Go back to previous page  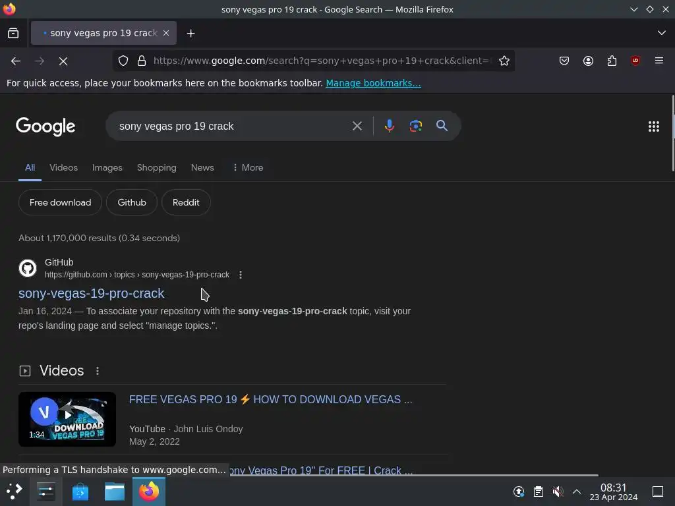[16, 61]
